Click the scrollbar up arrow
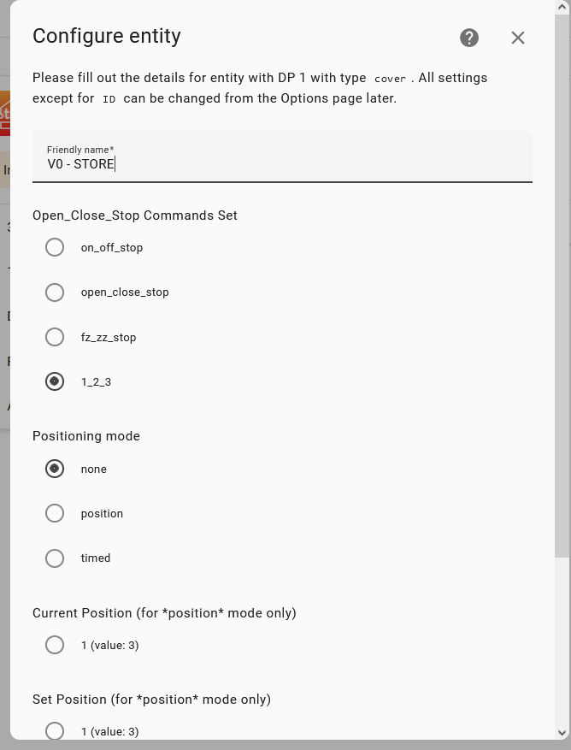 [562, 7]
